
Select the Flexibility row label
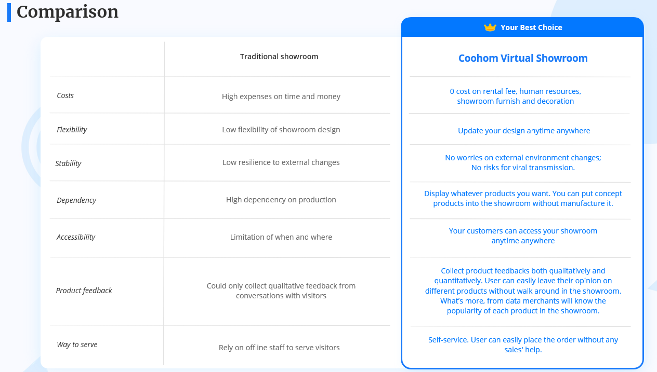pos(72,130)
